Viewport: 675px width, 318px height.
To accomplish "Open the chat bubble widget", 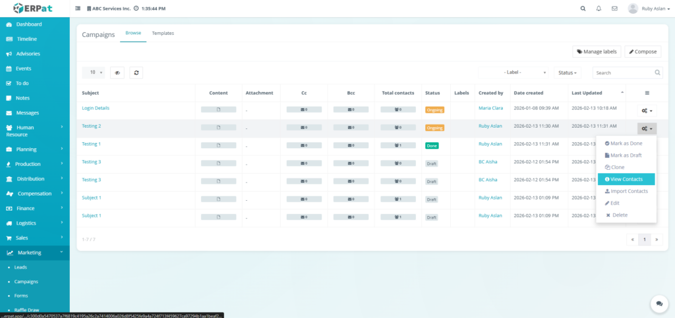I will tap(658, 303).
